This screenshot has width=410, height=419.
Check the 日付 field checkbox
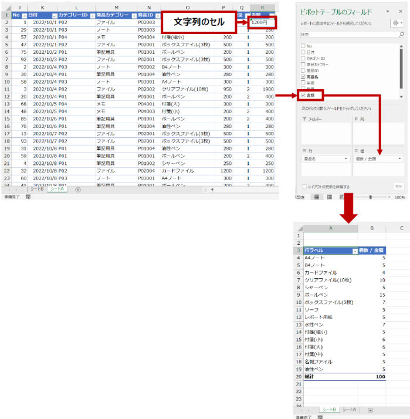(x=303, y=52)
